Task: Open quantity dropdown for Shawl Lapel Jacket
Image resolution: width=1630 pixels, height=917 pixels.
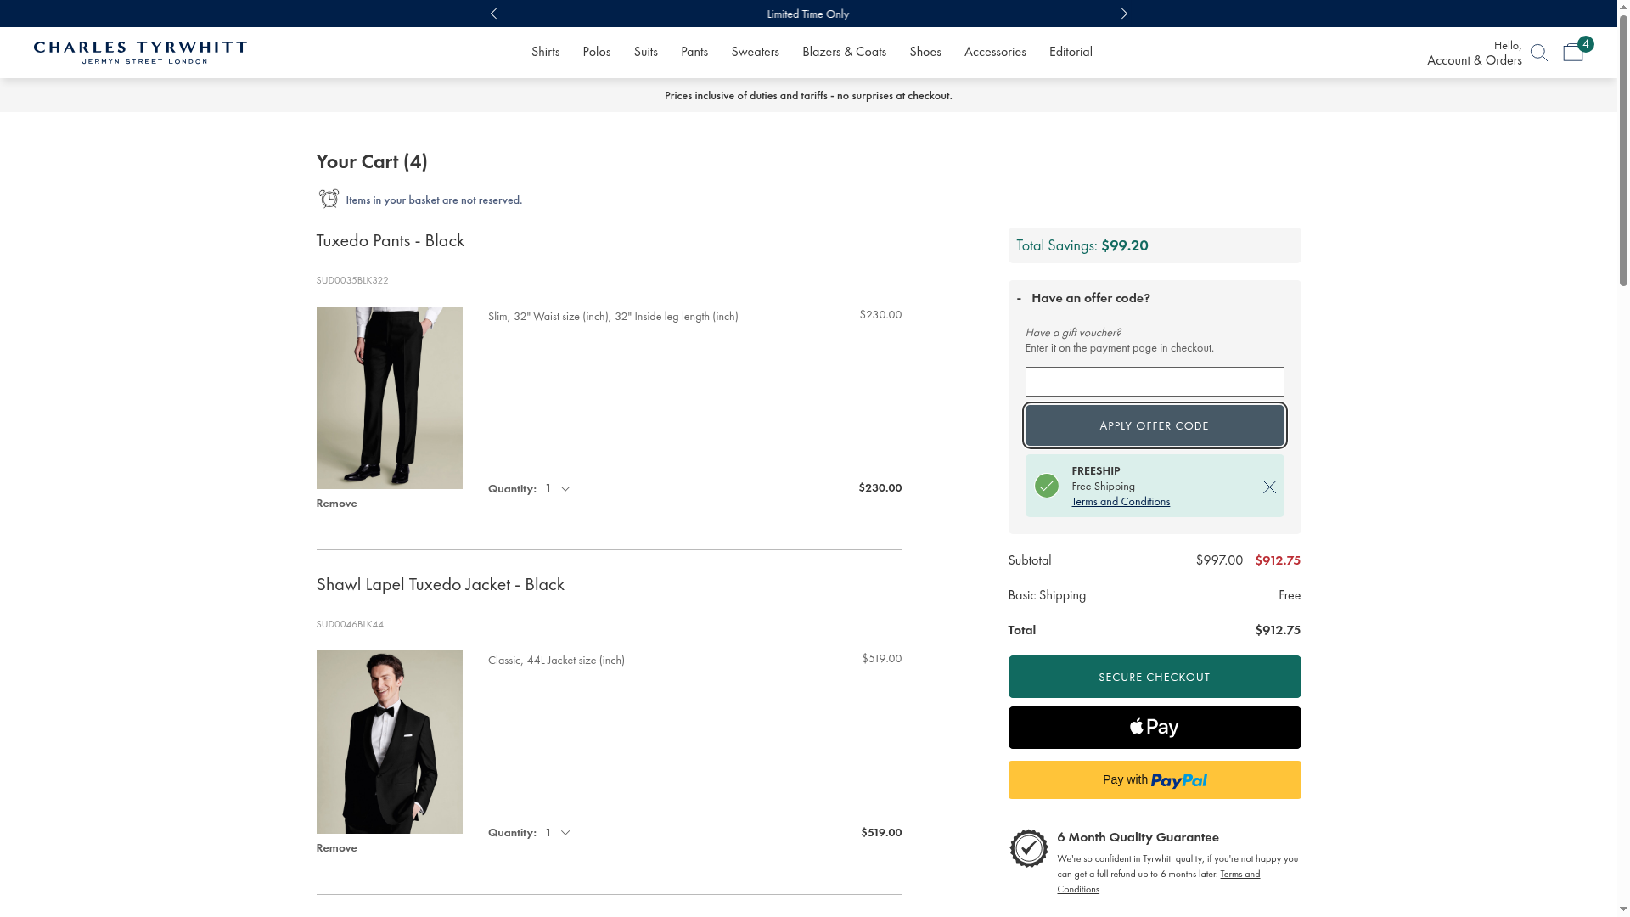Action: pos(558,832)
